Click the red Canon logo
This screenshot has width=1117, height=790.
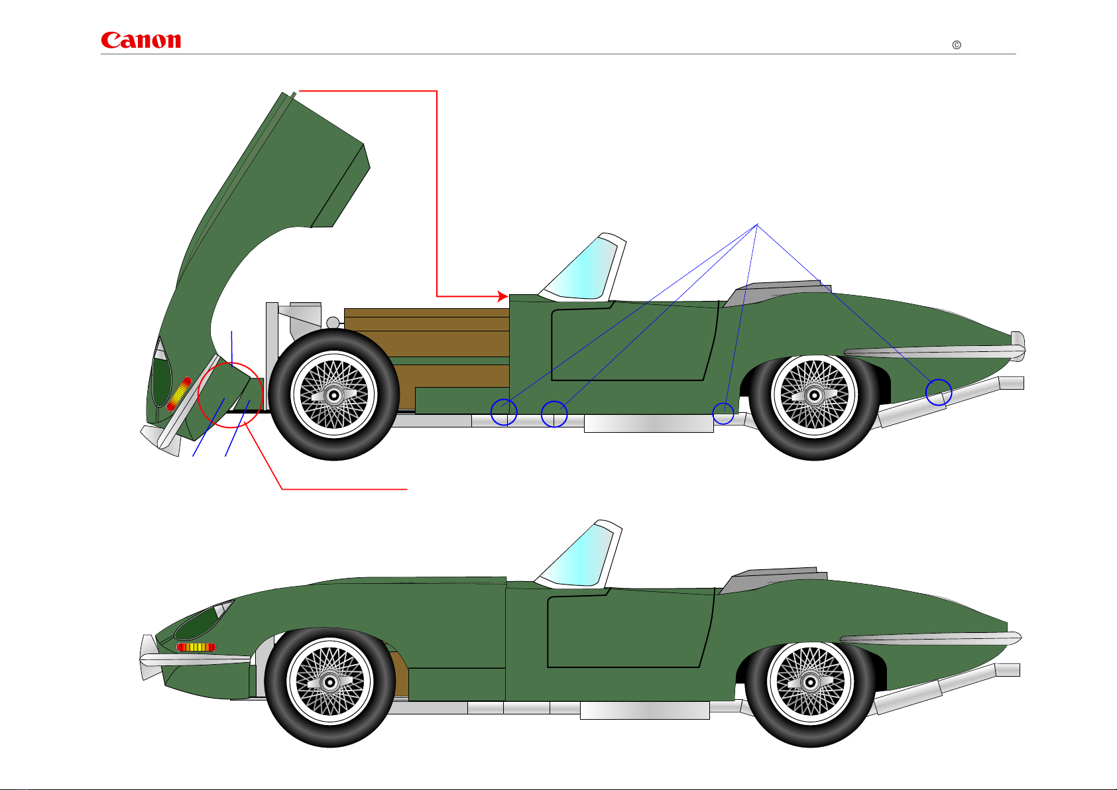[x=141, y=40]
